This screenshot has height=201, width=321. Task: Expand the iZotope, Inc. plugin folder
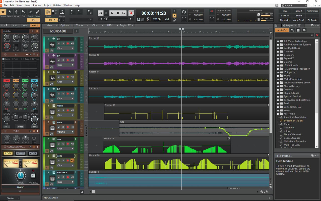(278, 72)
